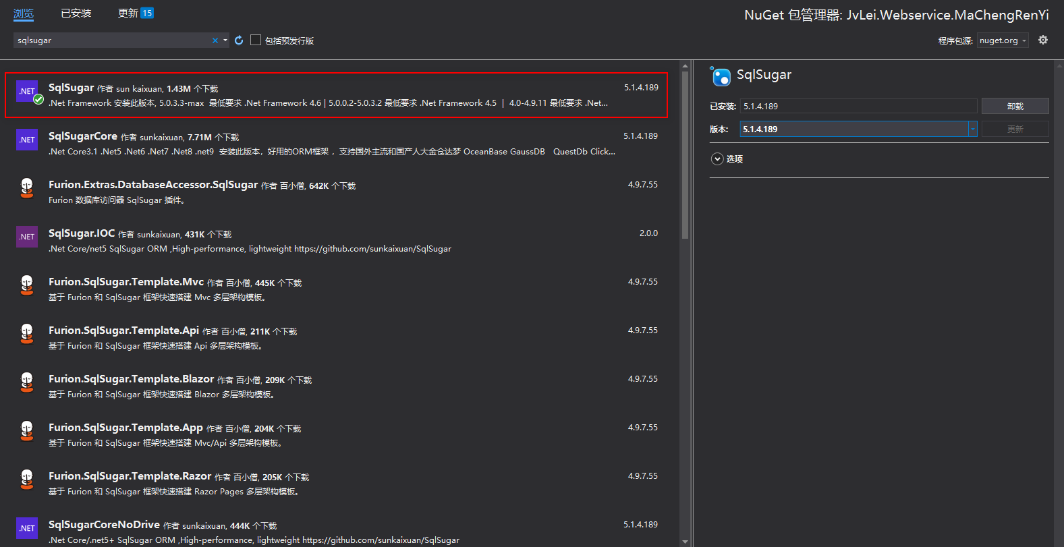Expand the 选项 options section
The image size is (1064, 547).
[x=717, y=159]
